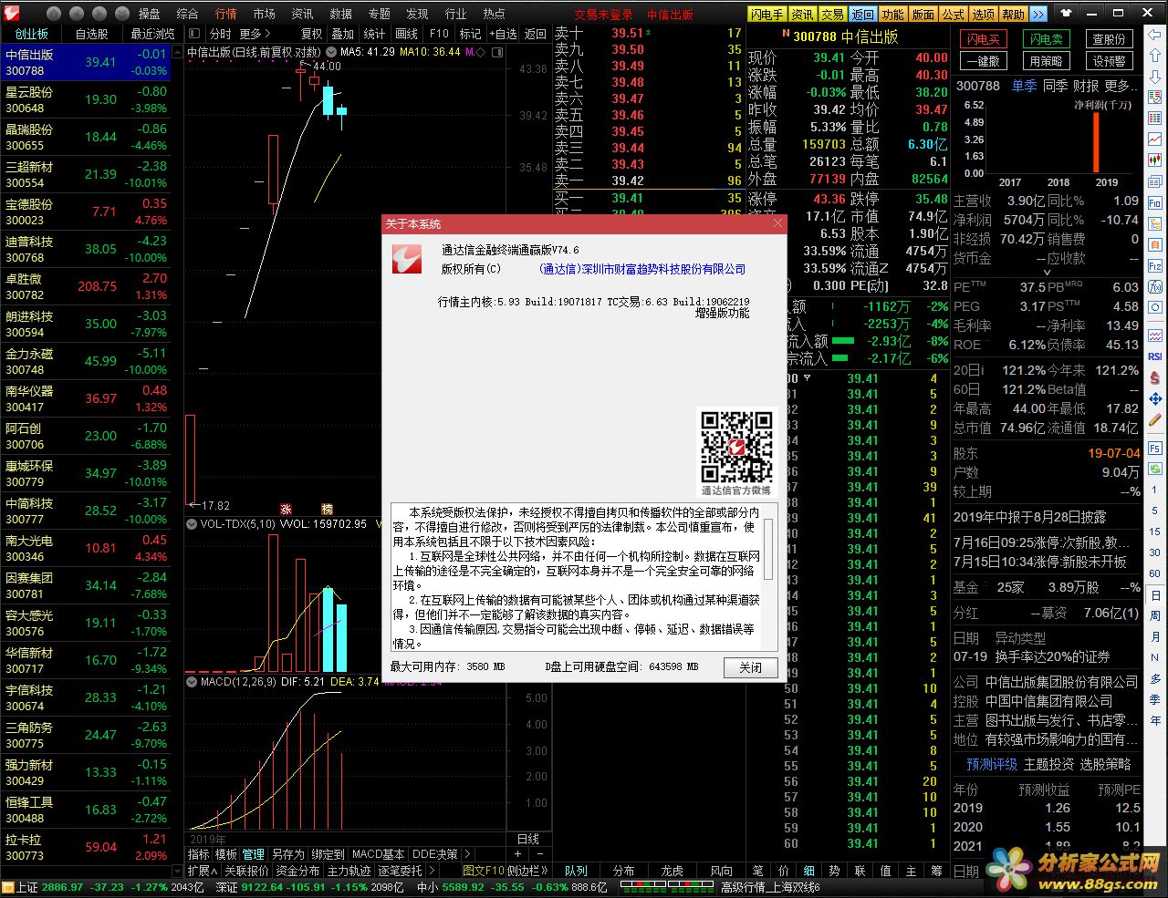The image size is (1168, 898).
Task: Select 星云股份 300648 in stock list
Action: pos(87,99)
